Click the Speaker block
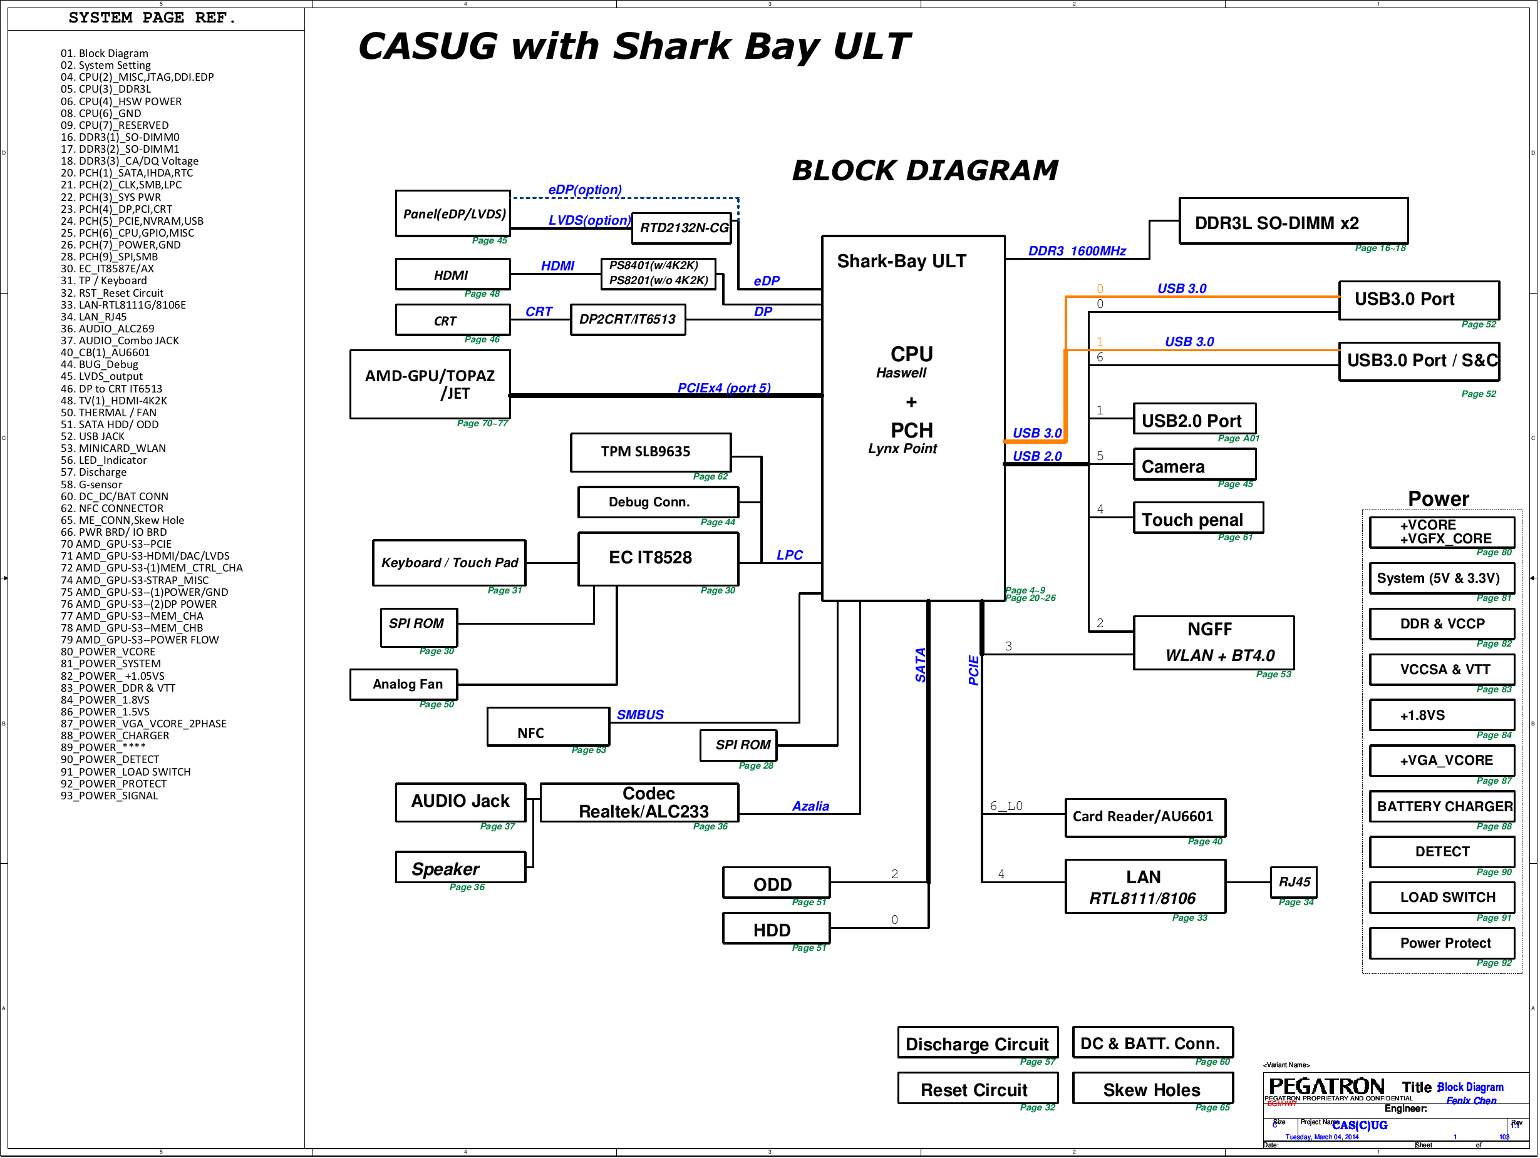This screenshot has width=1540, height=1158. pyautogui.click(x=461, y=868)
